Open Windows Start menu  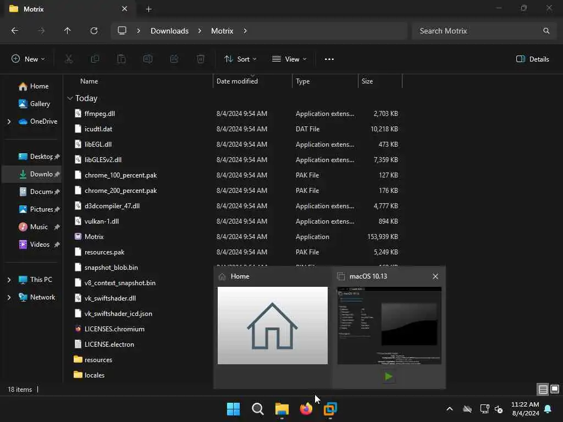(233, 409)
